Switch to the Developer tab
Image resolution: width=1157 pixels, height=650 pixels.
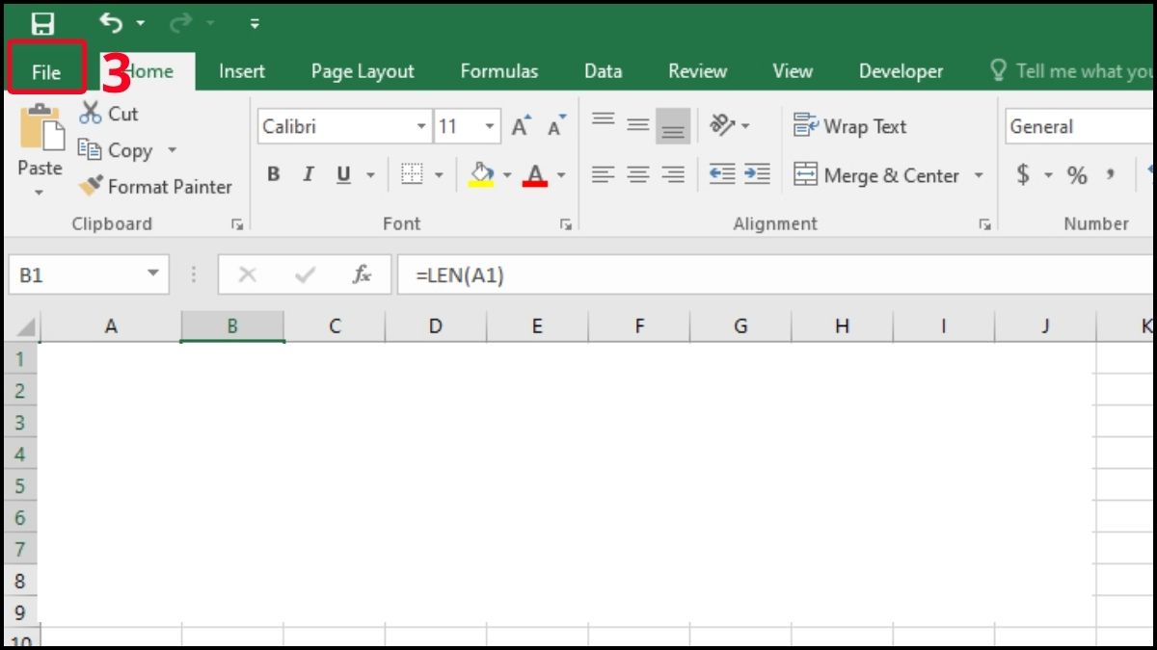[x=901, y=71]
